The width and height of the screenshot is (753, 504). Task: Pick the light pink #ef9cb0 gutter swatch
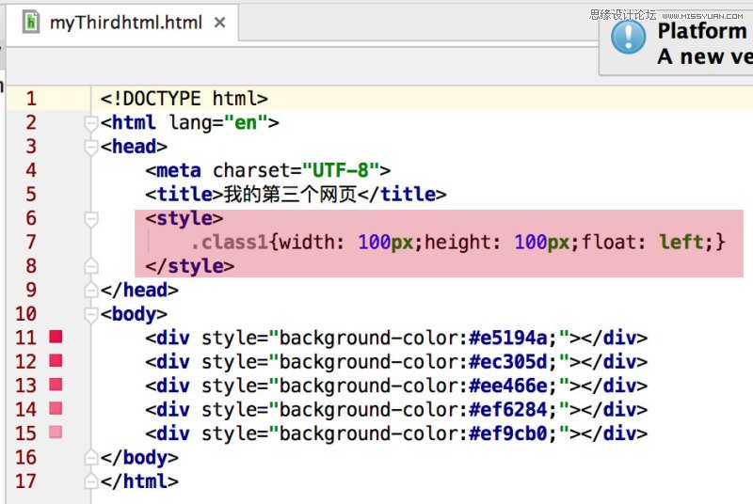point(56,433)
